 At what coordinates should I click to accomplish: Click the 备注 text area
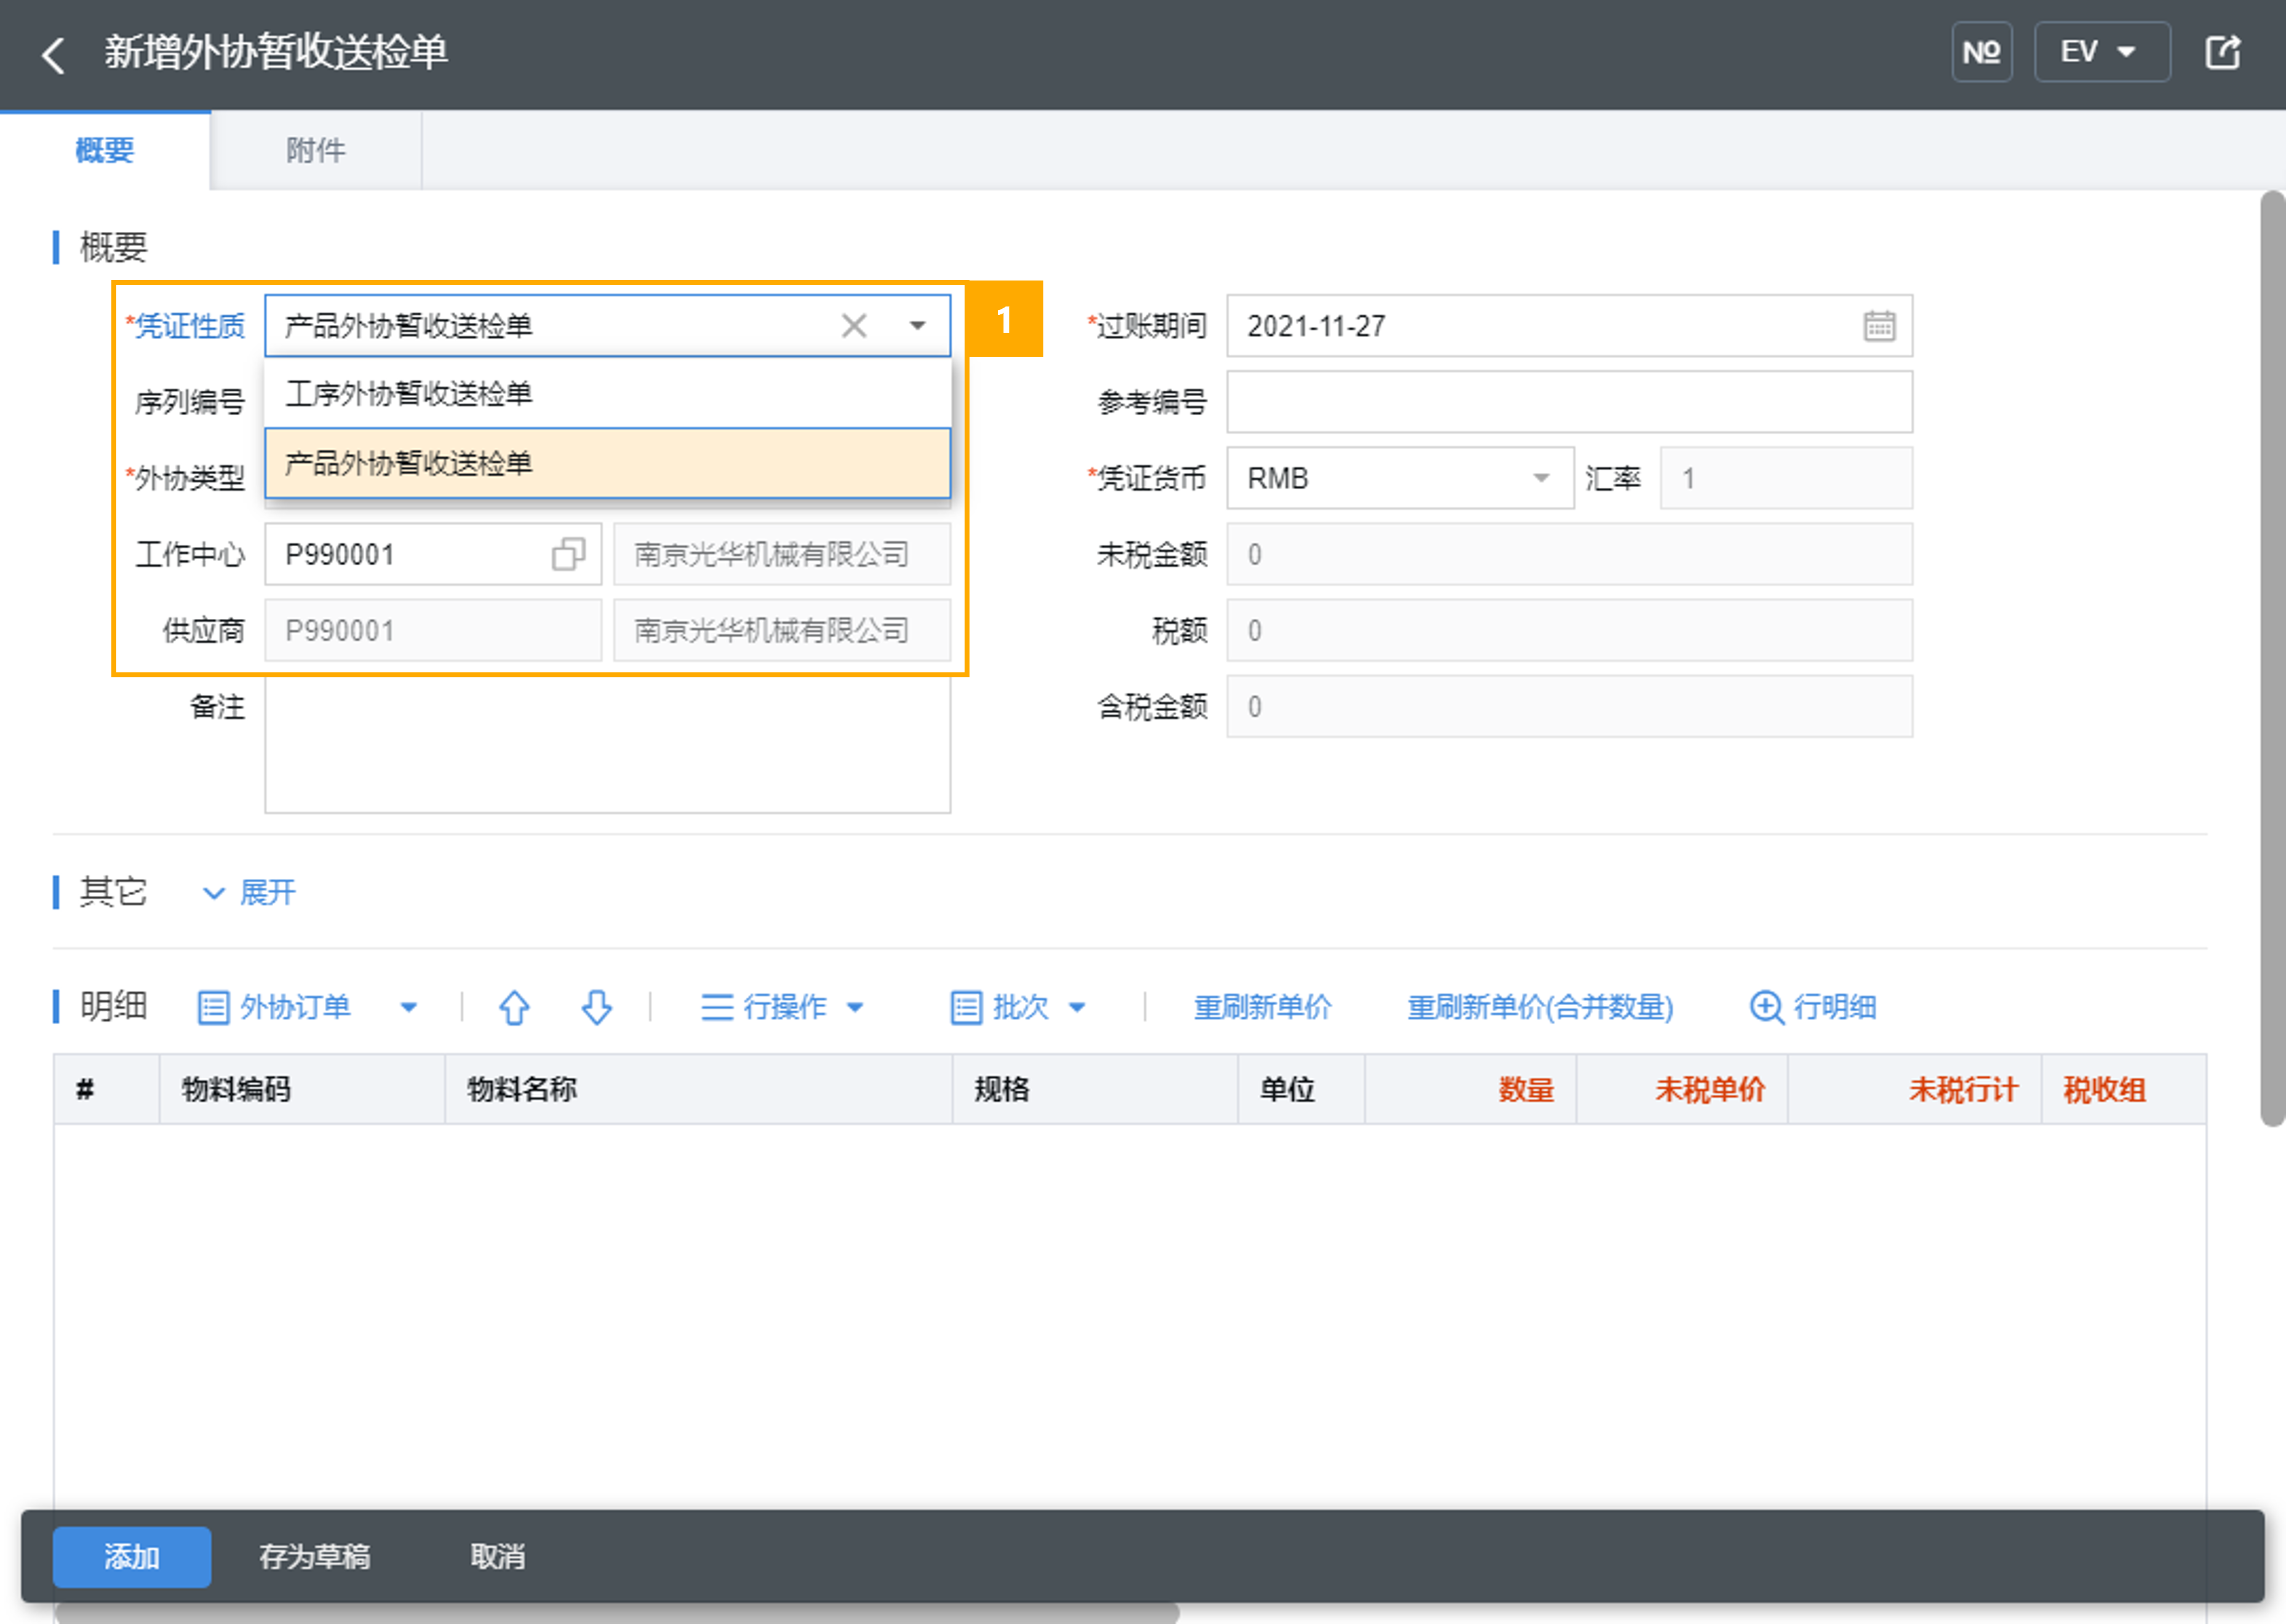click(607, 745)
